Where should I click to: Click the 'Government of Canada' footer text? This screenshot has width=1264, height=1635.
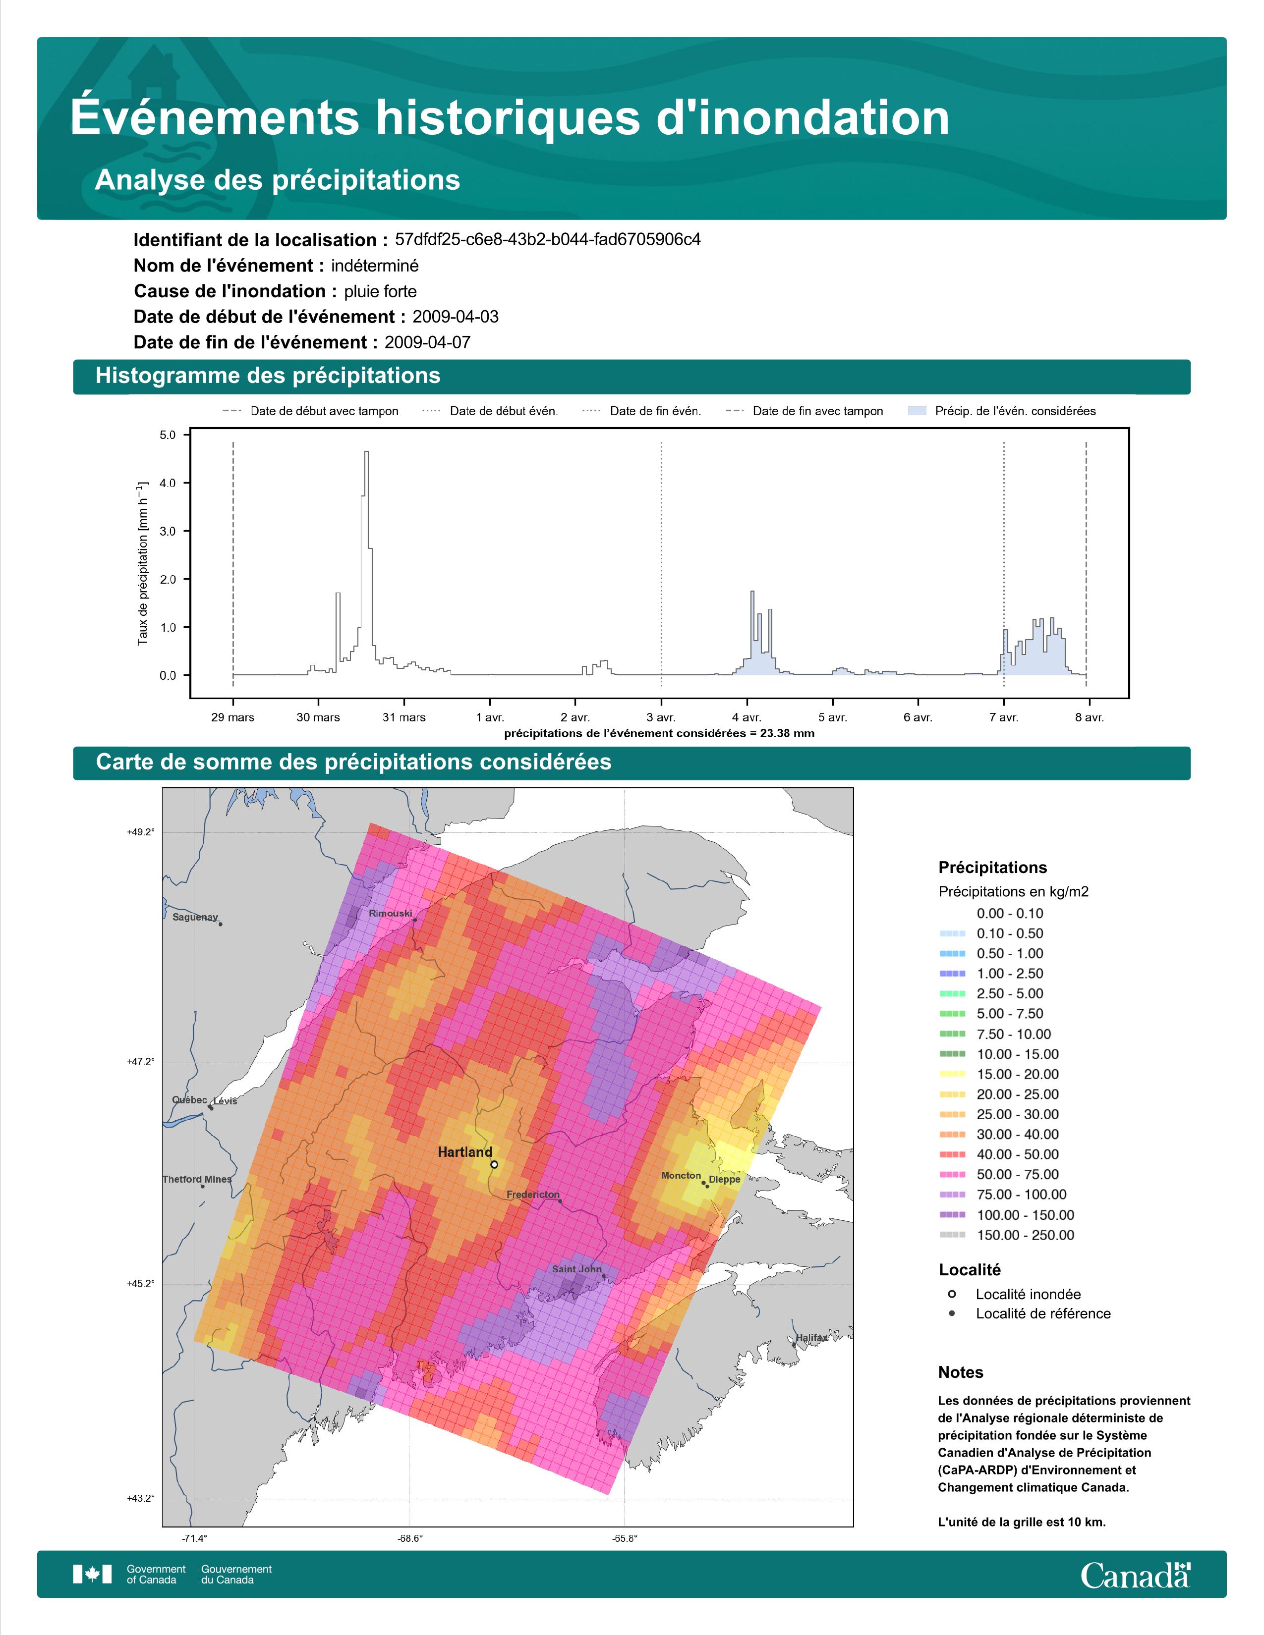[156, 1574]
